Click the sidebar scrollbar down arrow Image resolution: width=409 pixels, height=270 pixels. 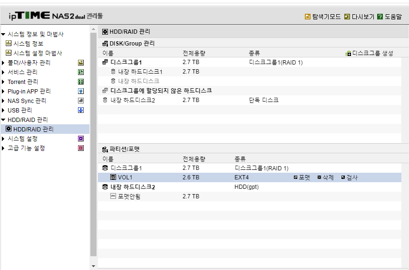click(x=93, y=266)
